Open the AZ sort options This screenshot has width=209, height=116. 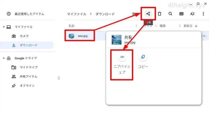[x=192, y=14]
